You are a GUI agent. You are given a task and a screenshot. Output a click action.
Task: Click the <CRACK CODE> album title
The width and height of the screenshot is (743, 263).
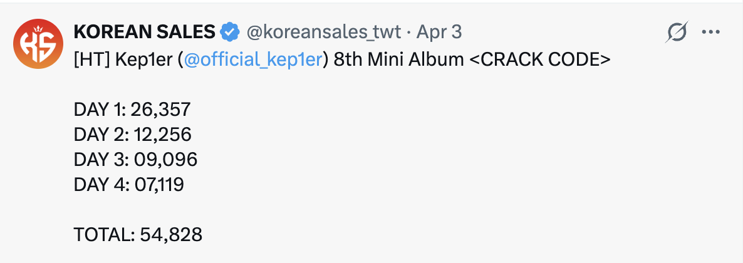pyautogui.click(x=540, y=59)
